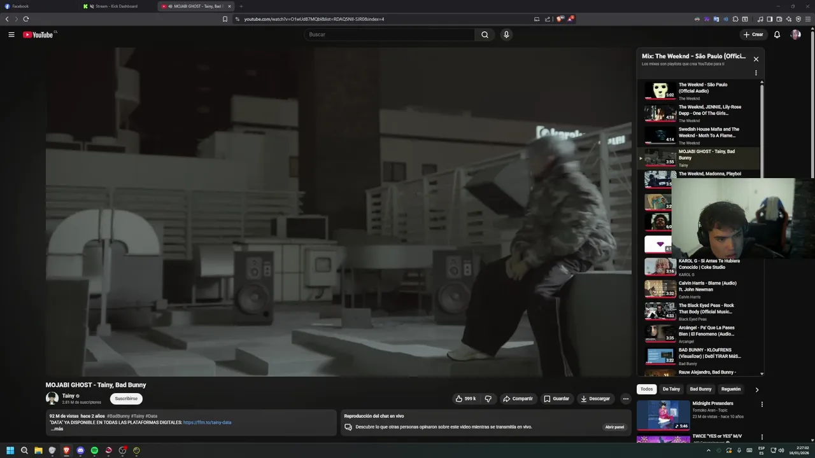Select the De Tainy filter chip

(x=671, y=389)
